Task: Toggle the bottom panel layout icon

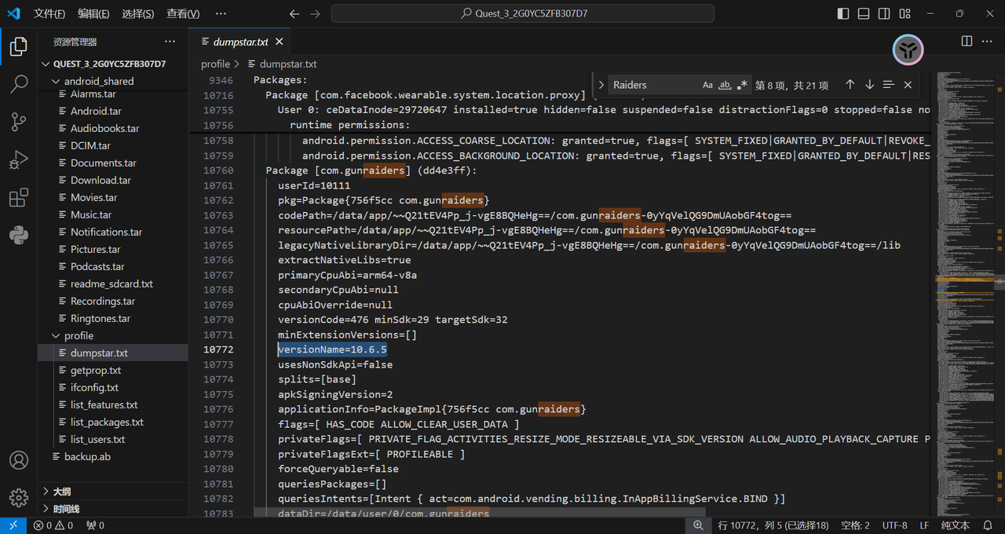Action: (864, 13)
